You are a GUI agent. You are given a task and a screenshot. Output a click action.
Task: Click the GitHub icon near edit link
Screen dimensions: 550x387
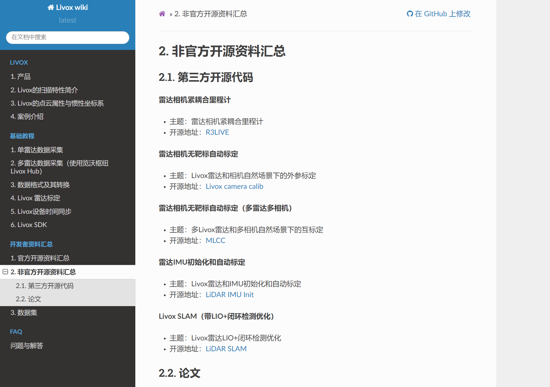[x=410, y=14]
